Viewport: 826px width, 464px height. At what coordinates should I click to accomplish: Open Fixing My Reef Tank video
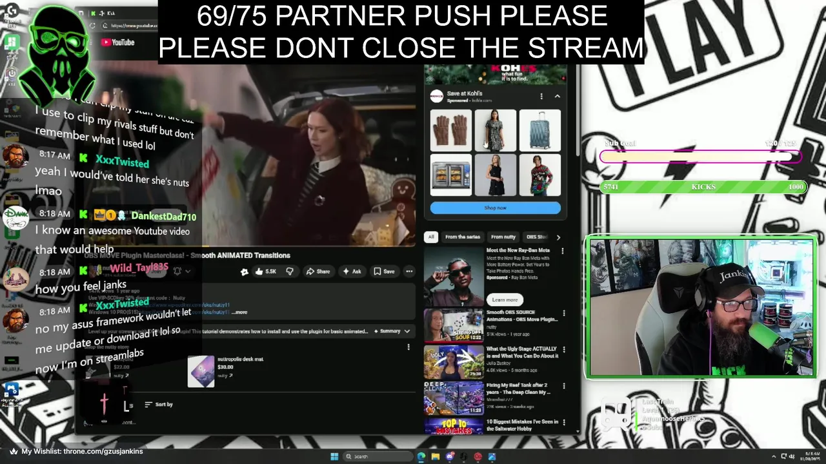(x=454, y=398)
